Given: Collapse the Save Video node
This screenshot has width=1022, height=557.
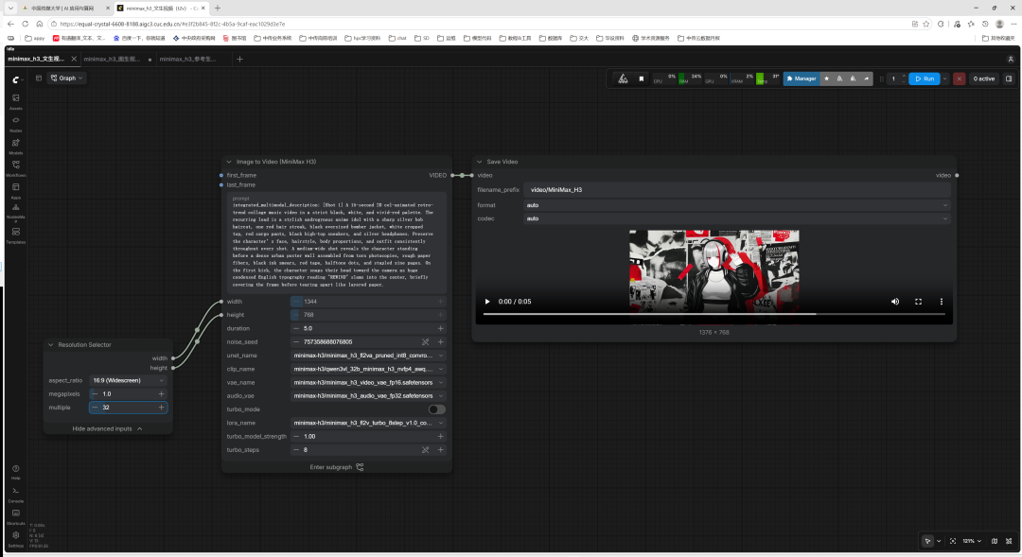Looking at the screenshot, I should point(480,162).
